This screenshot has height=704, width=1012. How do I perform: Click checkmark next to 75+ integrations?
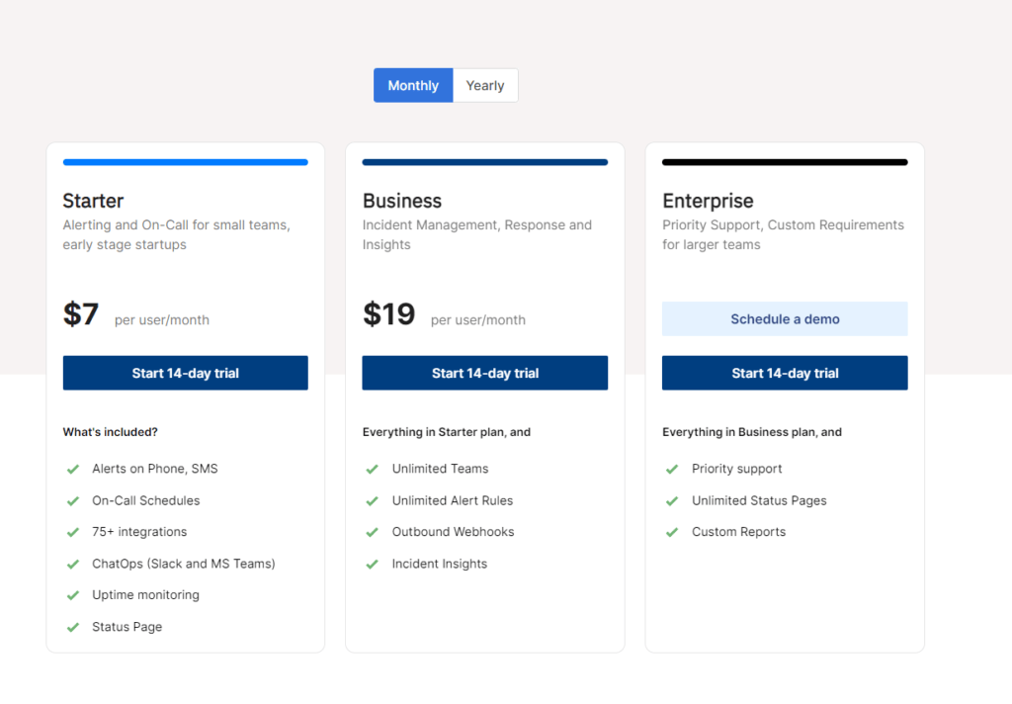pos(73,532)
